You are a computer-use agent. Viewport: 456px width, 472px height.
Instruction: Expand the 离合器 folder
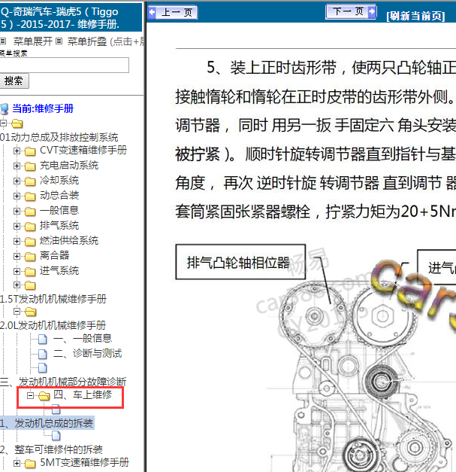click(17, 256)
